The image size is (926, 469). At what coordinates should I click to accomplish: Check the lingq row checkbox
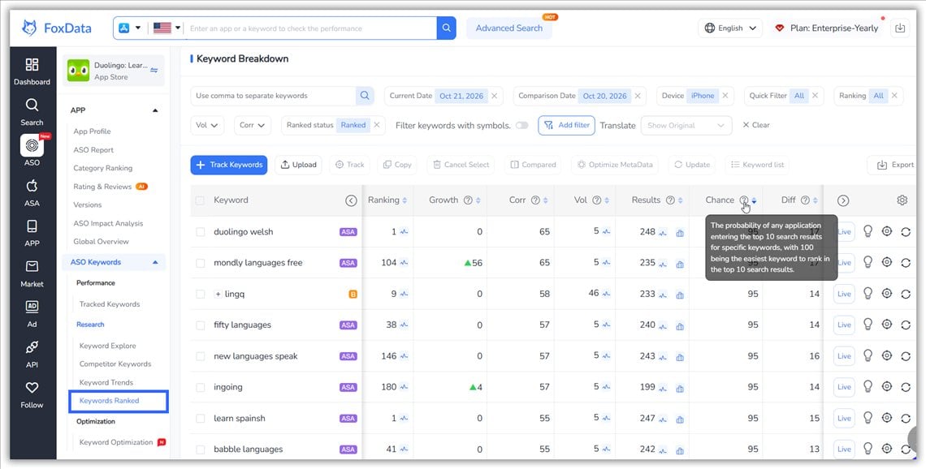click(200, 294)
